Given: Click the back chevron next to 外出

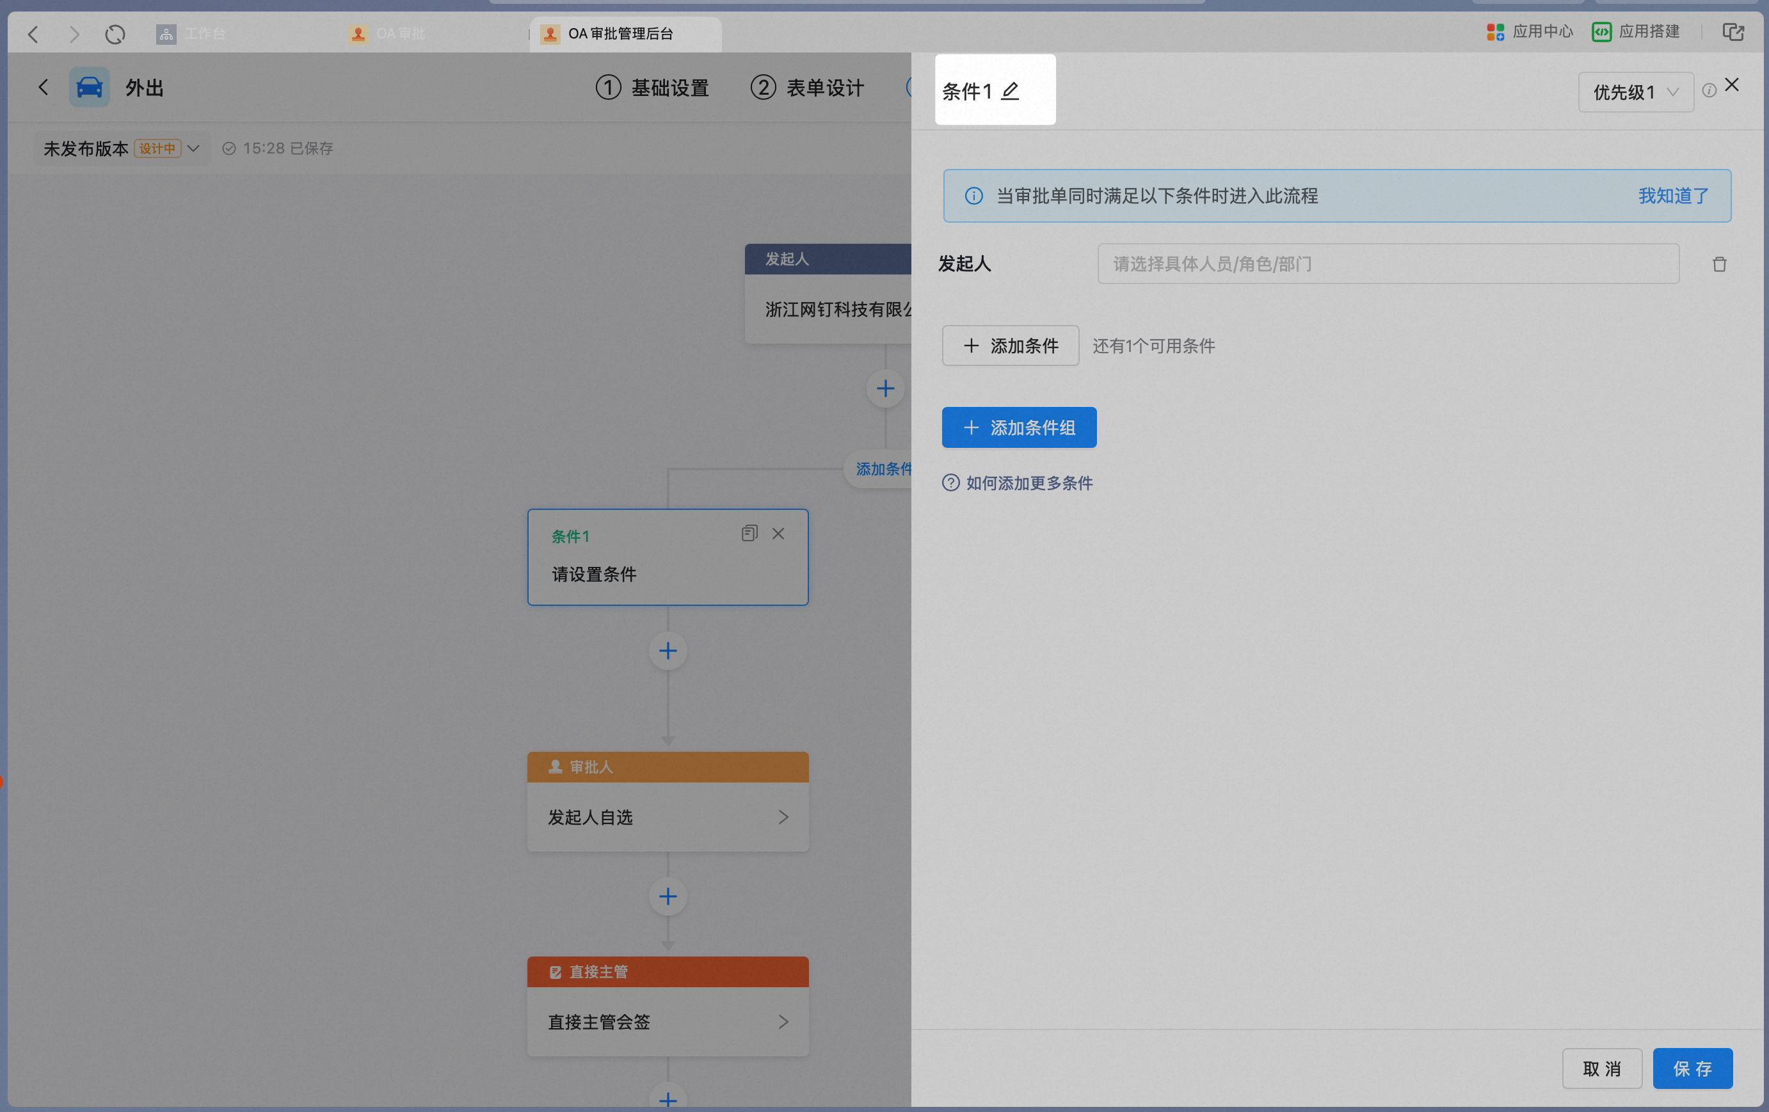Looking at the screenshot, I should (x=44, y=88).
